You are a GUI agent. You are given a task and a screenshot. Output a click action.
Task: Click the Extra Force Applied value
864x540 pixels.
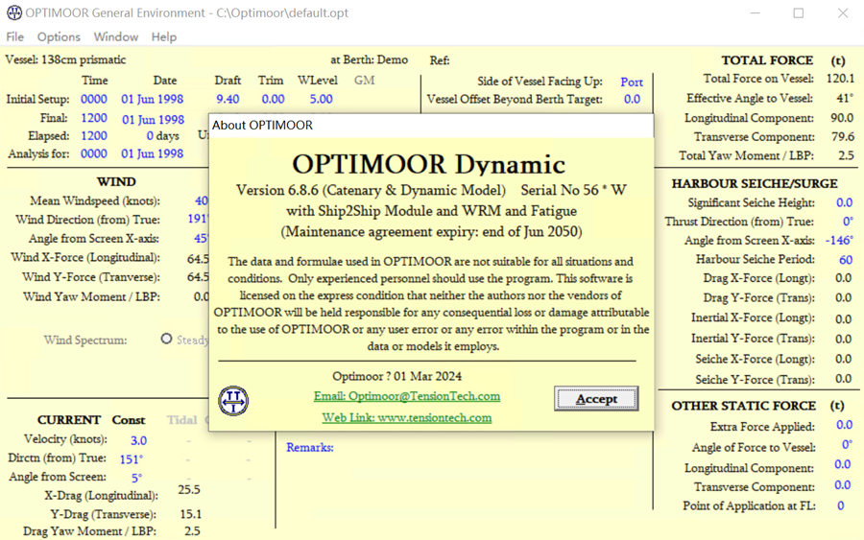pyautogui.click(x=844, y=425)
